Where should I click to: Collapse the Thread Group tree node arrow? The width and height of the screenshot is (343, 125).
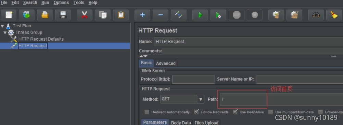coord(5,33)
